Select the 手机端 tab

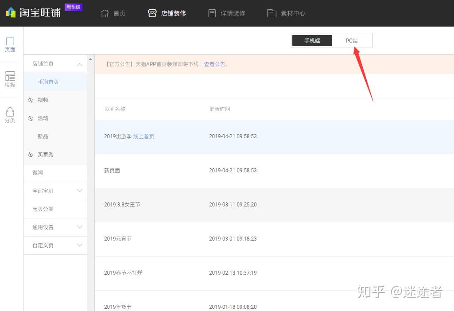coord(312,40)
